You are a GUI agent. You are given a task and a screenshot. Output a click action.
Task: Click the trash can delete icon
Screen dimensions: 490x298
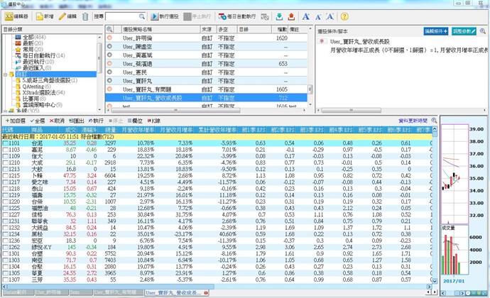tap(86, 15)
